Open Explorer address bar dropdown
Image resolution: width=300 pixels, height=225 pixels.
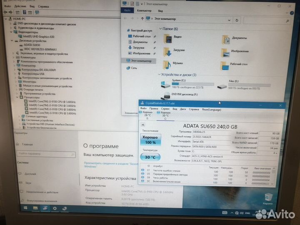(229, 20)
